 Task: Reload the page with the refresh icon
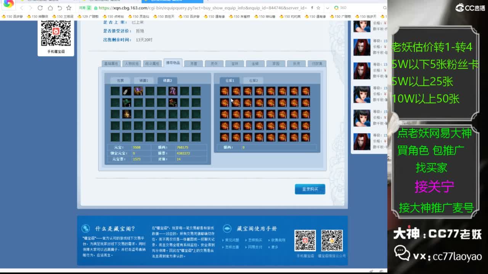40,8
